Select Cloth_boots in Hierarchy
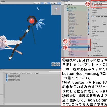Viewport: 107px width, 107px height. [x=72, y=16]
